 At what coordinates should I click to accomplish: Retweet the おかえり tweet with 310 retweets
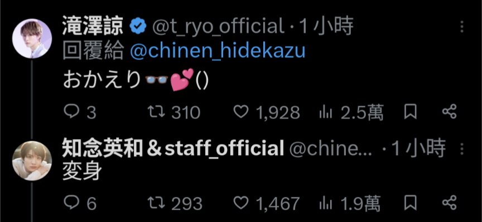click(x=173, y=112)
